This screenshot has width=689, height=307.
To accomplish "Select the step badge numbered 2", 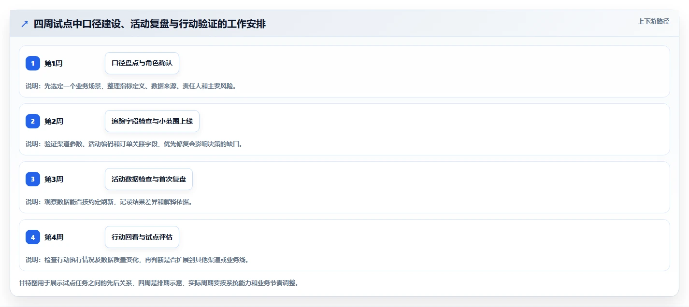I will [x=33, y=121].
